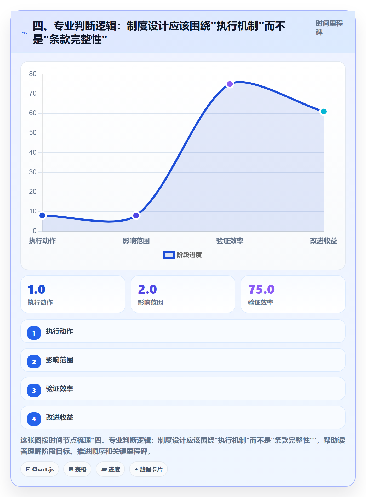
Task: Click the 80 y-axis value
Action: coord(33,74)
